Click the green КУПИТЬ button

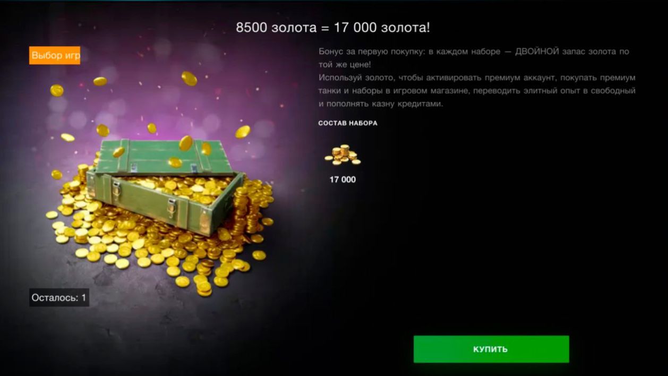(x=491, y=349)
